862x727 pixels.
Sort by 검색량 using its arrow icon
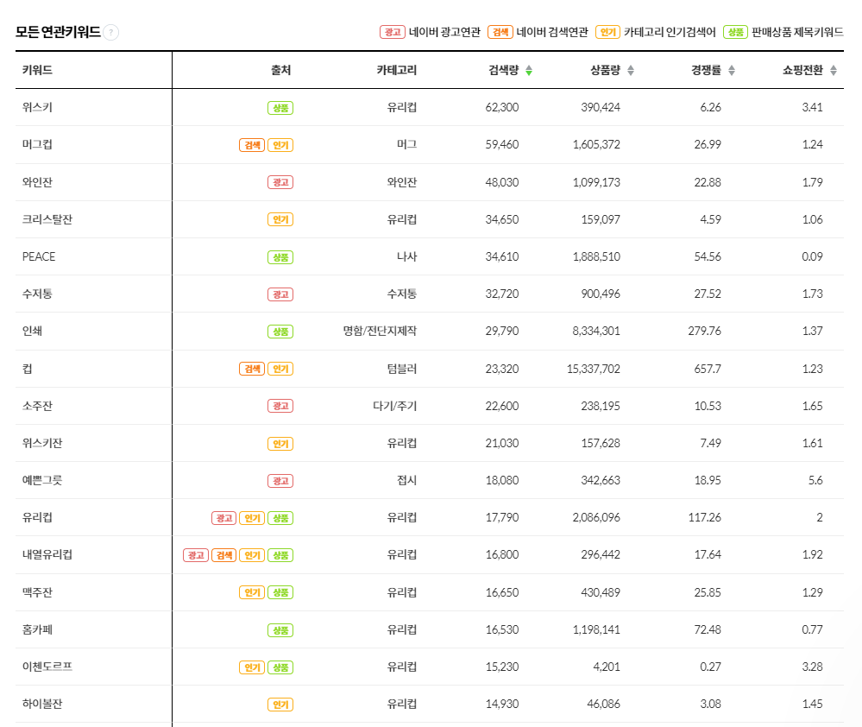click(x=529, y=71)
